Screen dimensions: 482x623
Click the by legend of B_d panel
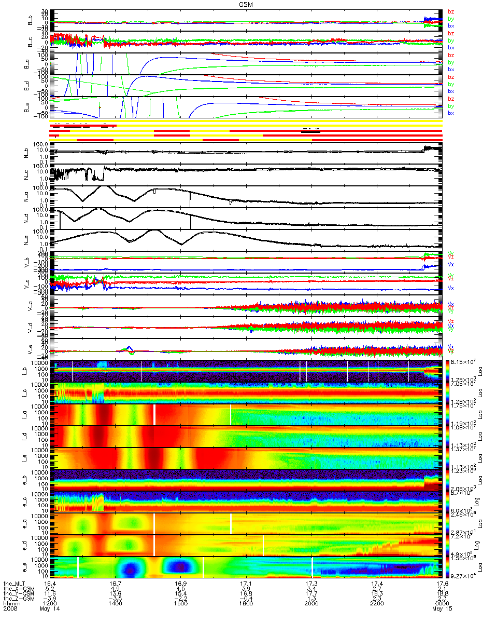(x=451, y=84)
